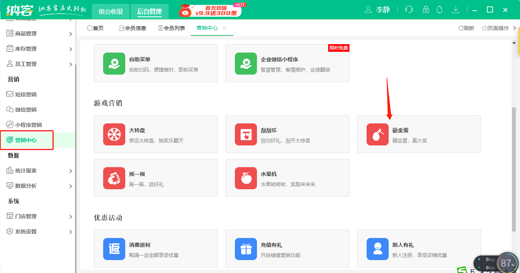
Task: Click the 微信营销 chat bubble icon
Action: (10, 109)
